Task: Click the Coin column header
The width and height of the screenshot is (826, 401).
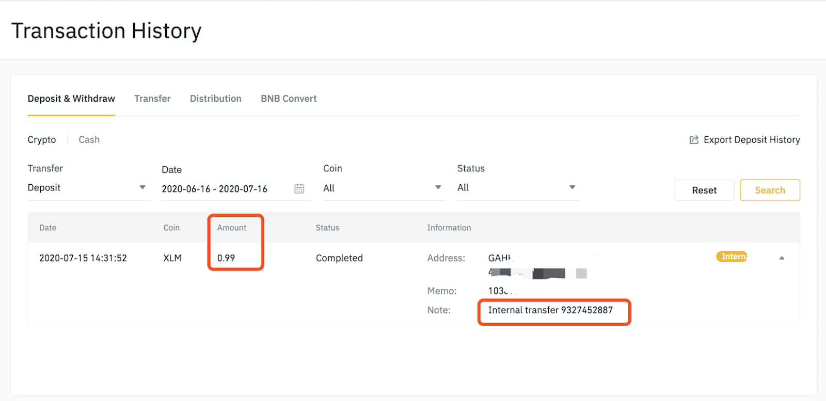Action: pyautogui.click(x=171, y=228)
